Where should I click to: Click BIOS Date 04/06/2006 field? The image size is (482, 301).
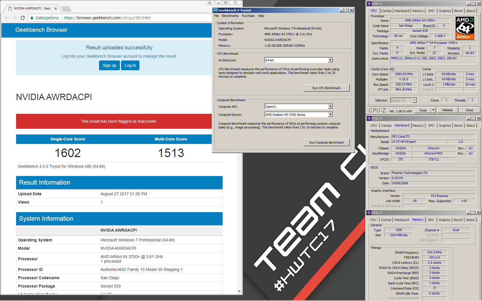pyautogui.click(x=433, y=183)
